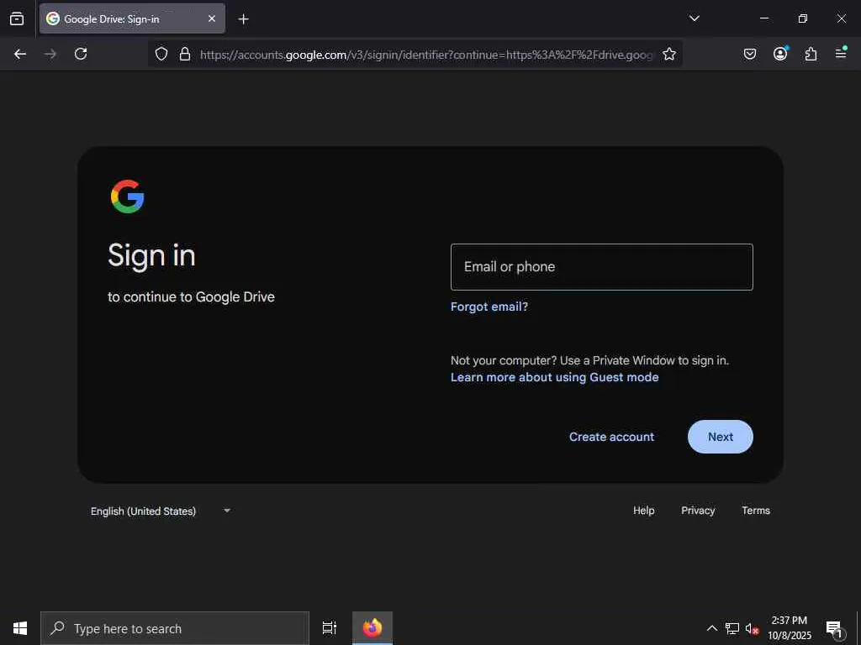Click Firefox icon on the taskbar
The width and height of the screenshot is (861, 645).
click(x=372, y=628)
